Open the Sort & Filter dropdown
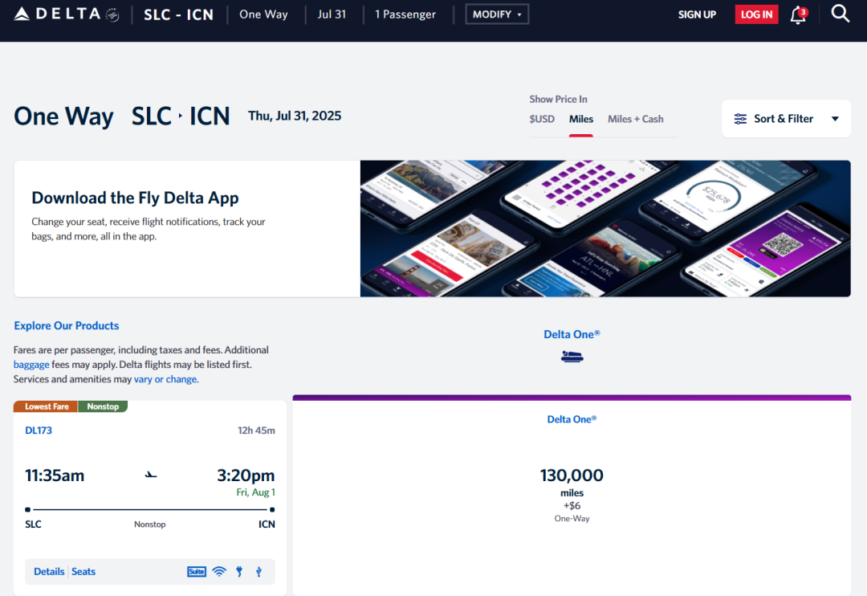The image size is (867, 596). 775,119
